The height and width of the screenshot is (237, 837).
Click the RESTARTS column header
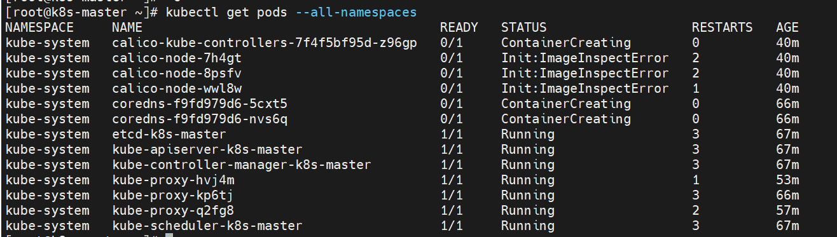(x=723, y=27)
